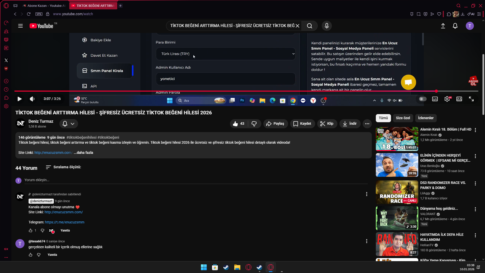This screenshot has width=485, height=273.
Task: Open the create upload button
Action: [x=443, y=26]
